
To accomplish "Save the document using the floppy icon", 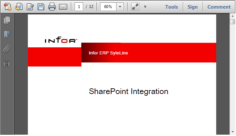I will [41, 7].
